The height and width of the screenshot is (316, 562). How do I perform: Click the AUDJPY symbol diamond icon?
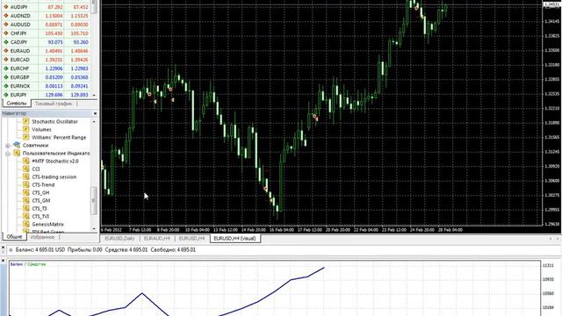click(x=6, y=7)
